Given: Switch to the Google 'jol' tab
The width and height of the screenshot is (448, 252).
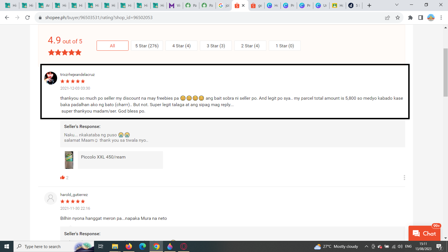Looking at the screenshot, I should pos(224,5).
